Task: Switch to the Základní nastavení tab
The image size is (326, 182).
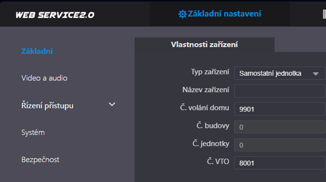Action: tap(219, 14)
